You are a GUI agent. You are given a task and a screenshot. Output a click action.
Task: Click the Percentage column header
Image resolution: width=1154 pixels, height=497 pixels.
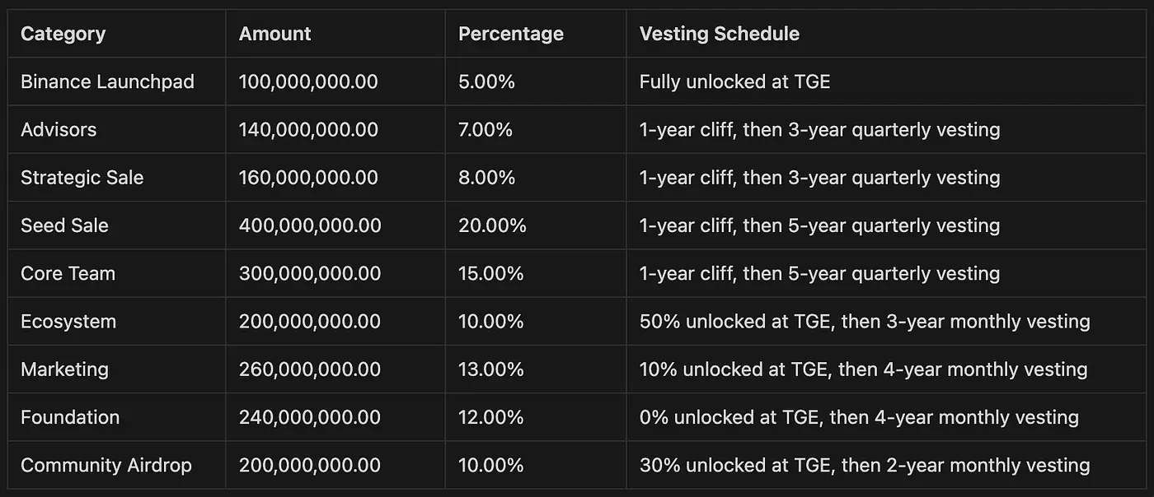[511, 34]
